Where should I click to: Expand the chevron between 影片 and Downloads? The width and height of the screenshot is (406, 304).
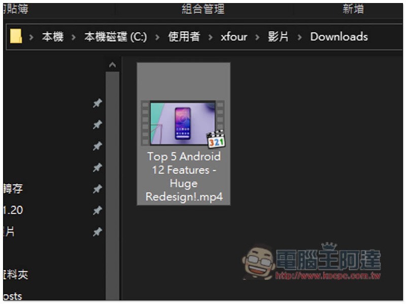pyautogui.click(x=299, y=37)
